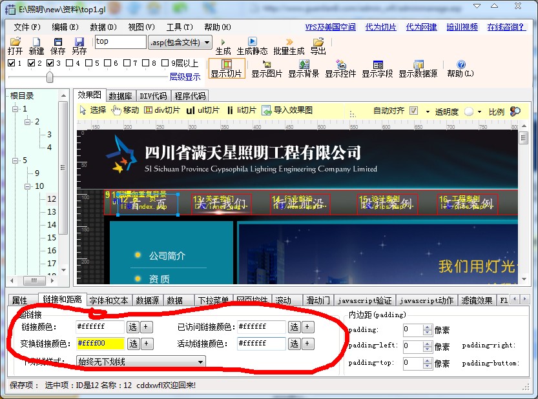This screenshot has height=399, width=538.
Task: Click the 生成 generate icon
Action: point(223,42)
